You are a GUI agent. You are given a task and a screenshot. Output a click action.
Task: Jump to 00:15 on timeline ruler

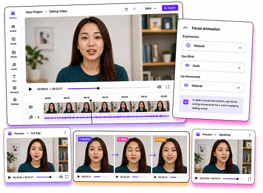click(x=105, y=97)
